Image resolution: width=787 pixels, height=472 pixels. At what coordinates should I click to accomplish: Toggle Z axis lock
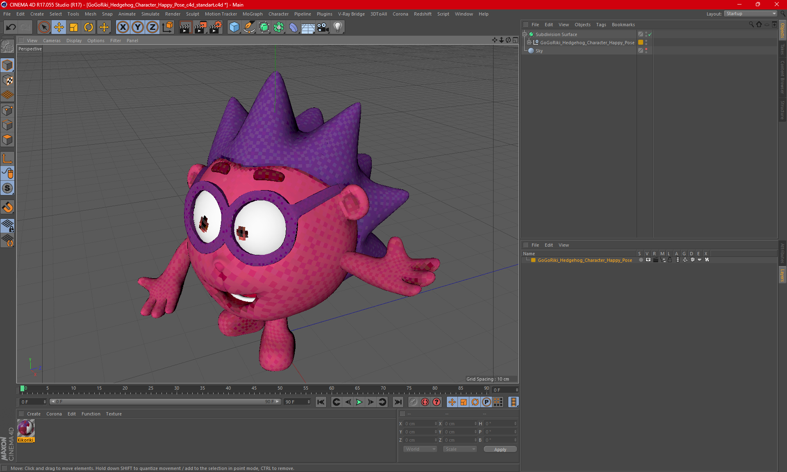(x=152, y=27)
